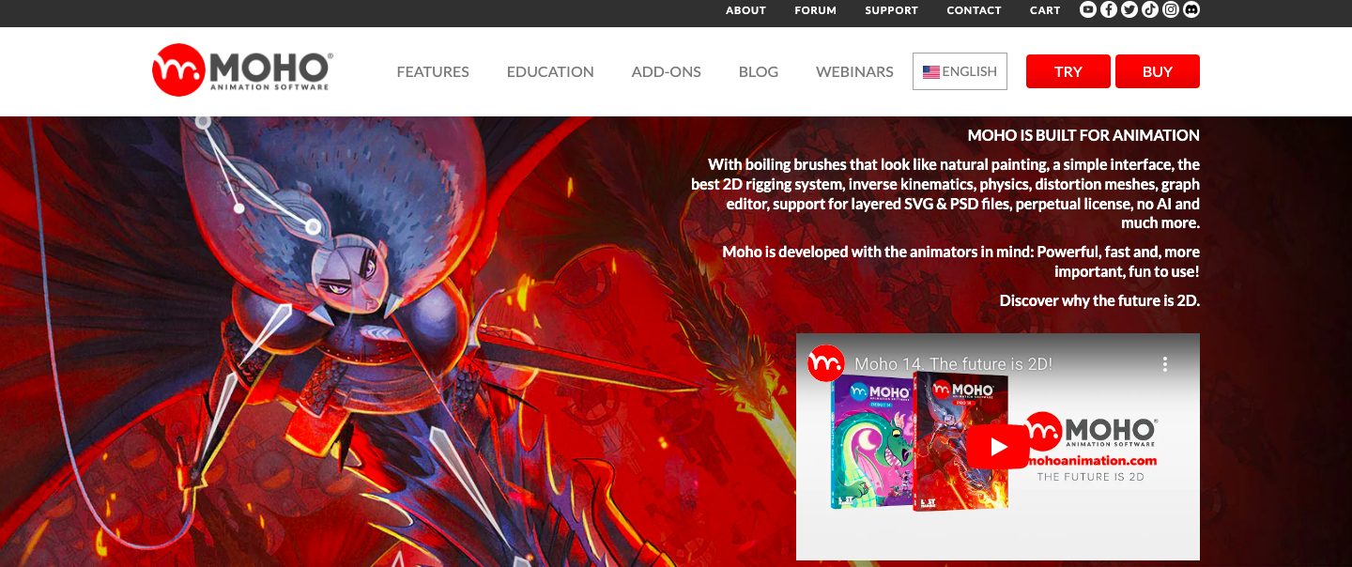1352x567 pixels.
Task: Open the YouTube social icon
Action: point(1088,10)
